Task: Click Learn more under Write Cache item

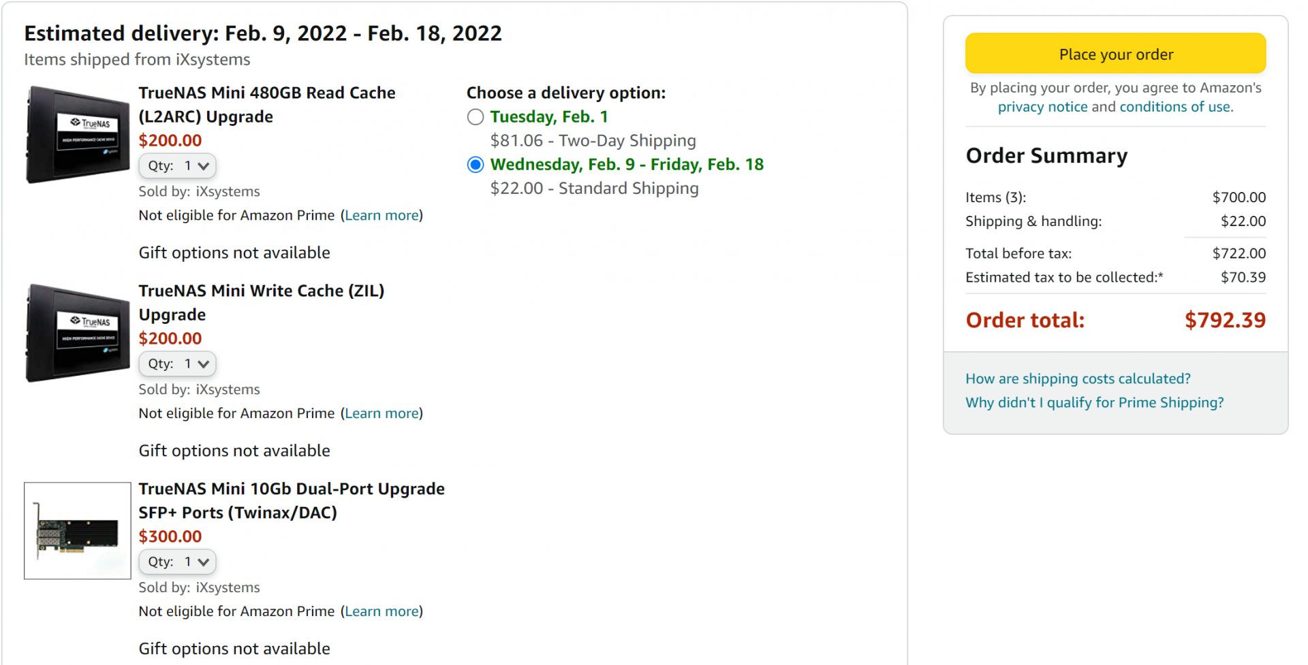Action: tap(381, 413)
